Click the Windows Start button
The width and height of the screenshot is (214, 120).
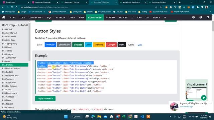click(x=66, y=117)
